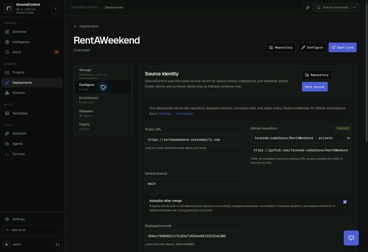Switch to the Deploy tab

[103, 126]
